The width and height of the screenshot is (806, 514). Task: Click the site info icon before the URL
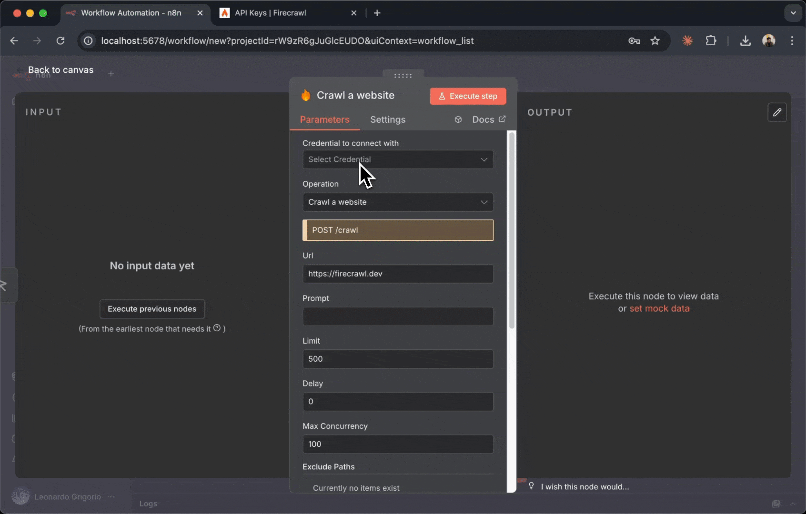(x=88, y=41)
